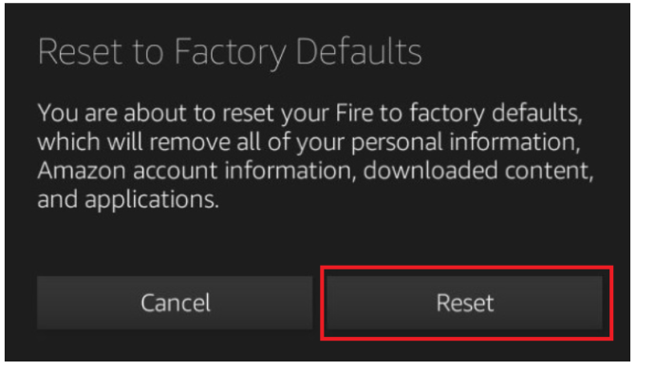Click the word Defaults in the heading
The width and height of the screenshot is (655, 370).
(359, 52)
